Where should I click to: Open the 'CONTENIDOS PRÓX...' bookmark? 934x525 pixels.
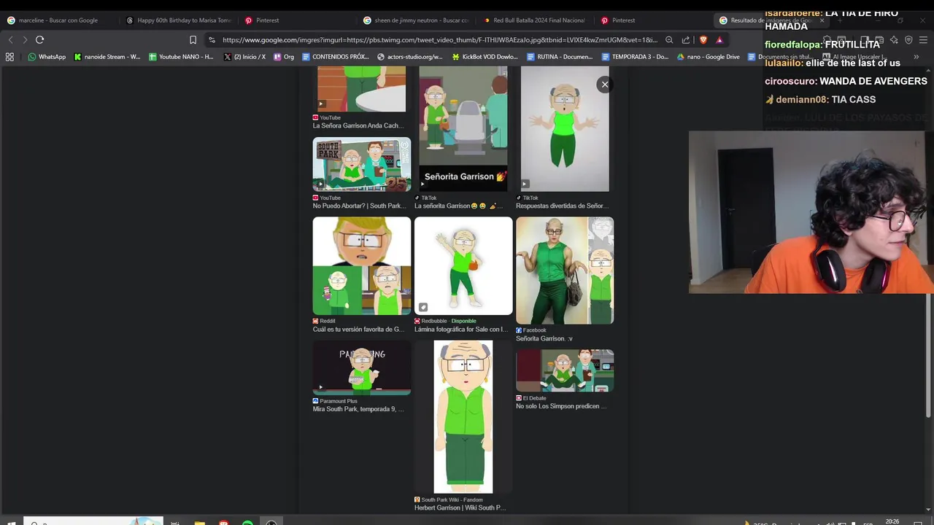pos(336,57)
